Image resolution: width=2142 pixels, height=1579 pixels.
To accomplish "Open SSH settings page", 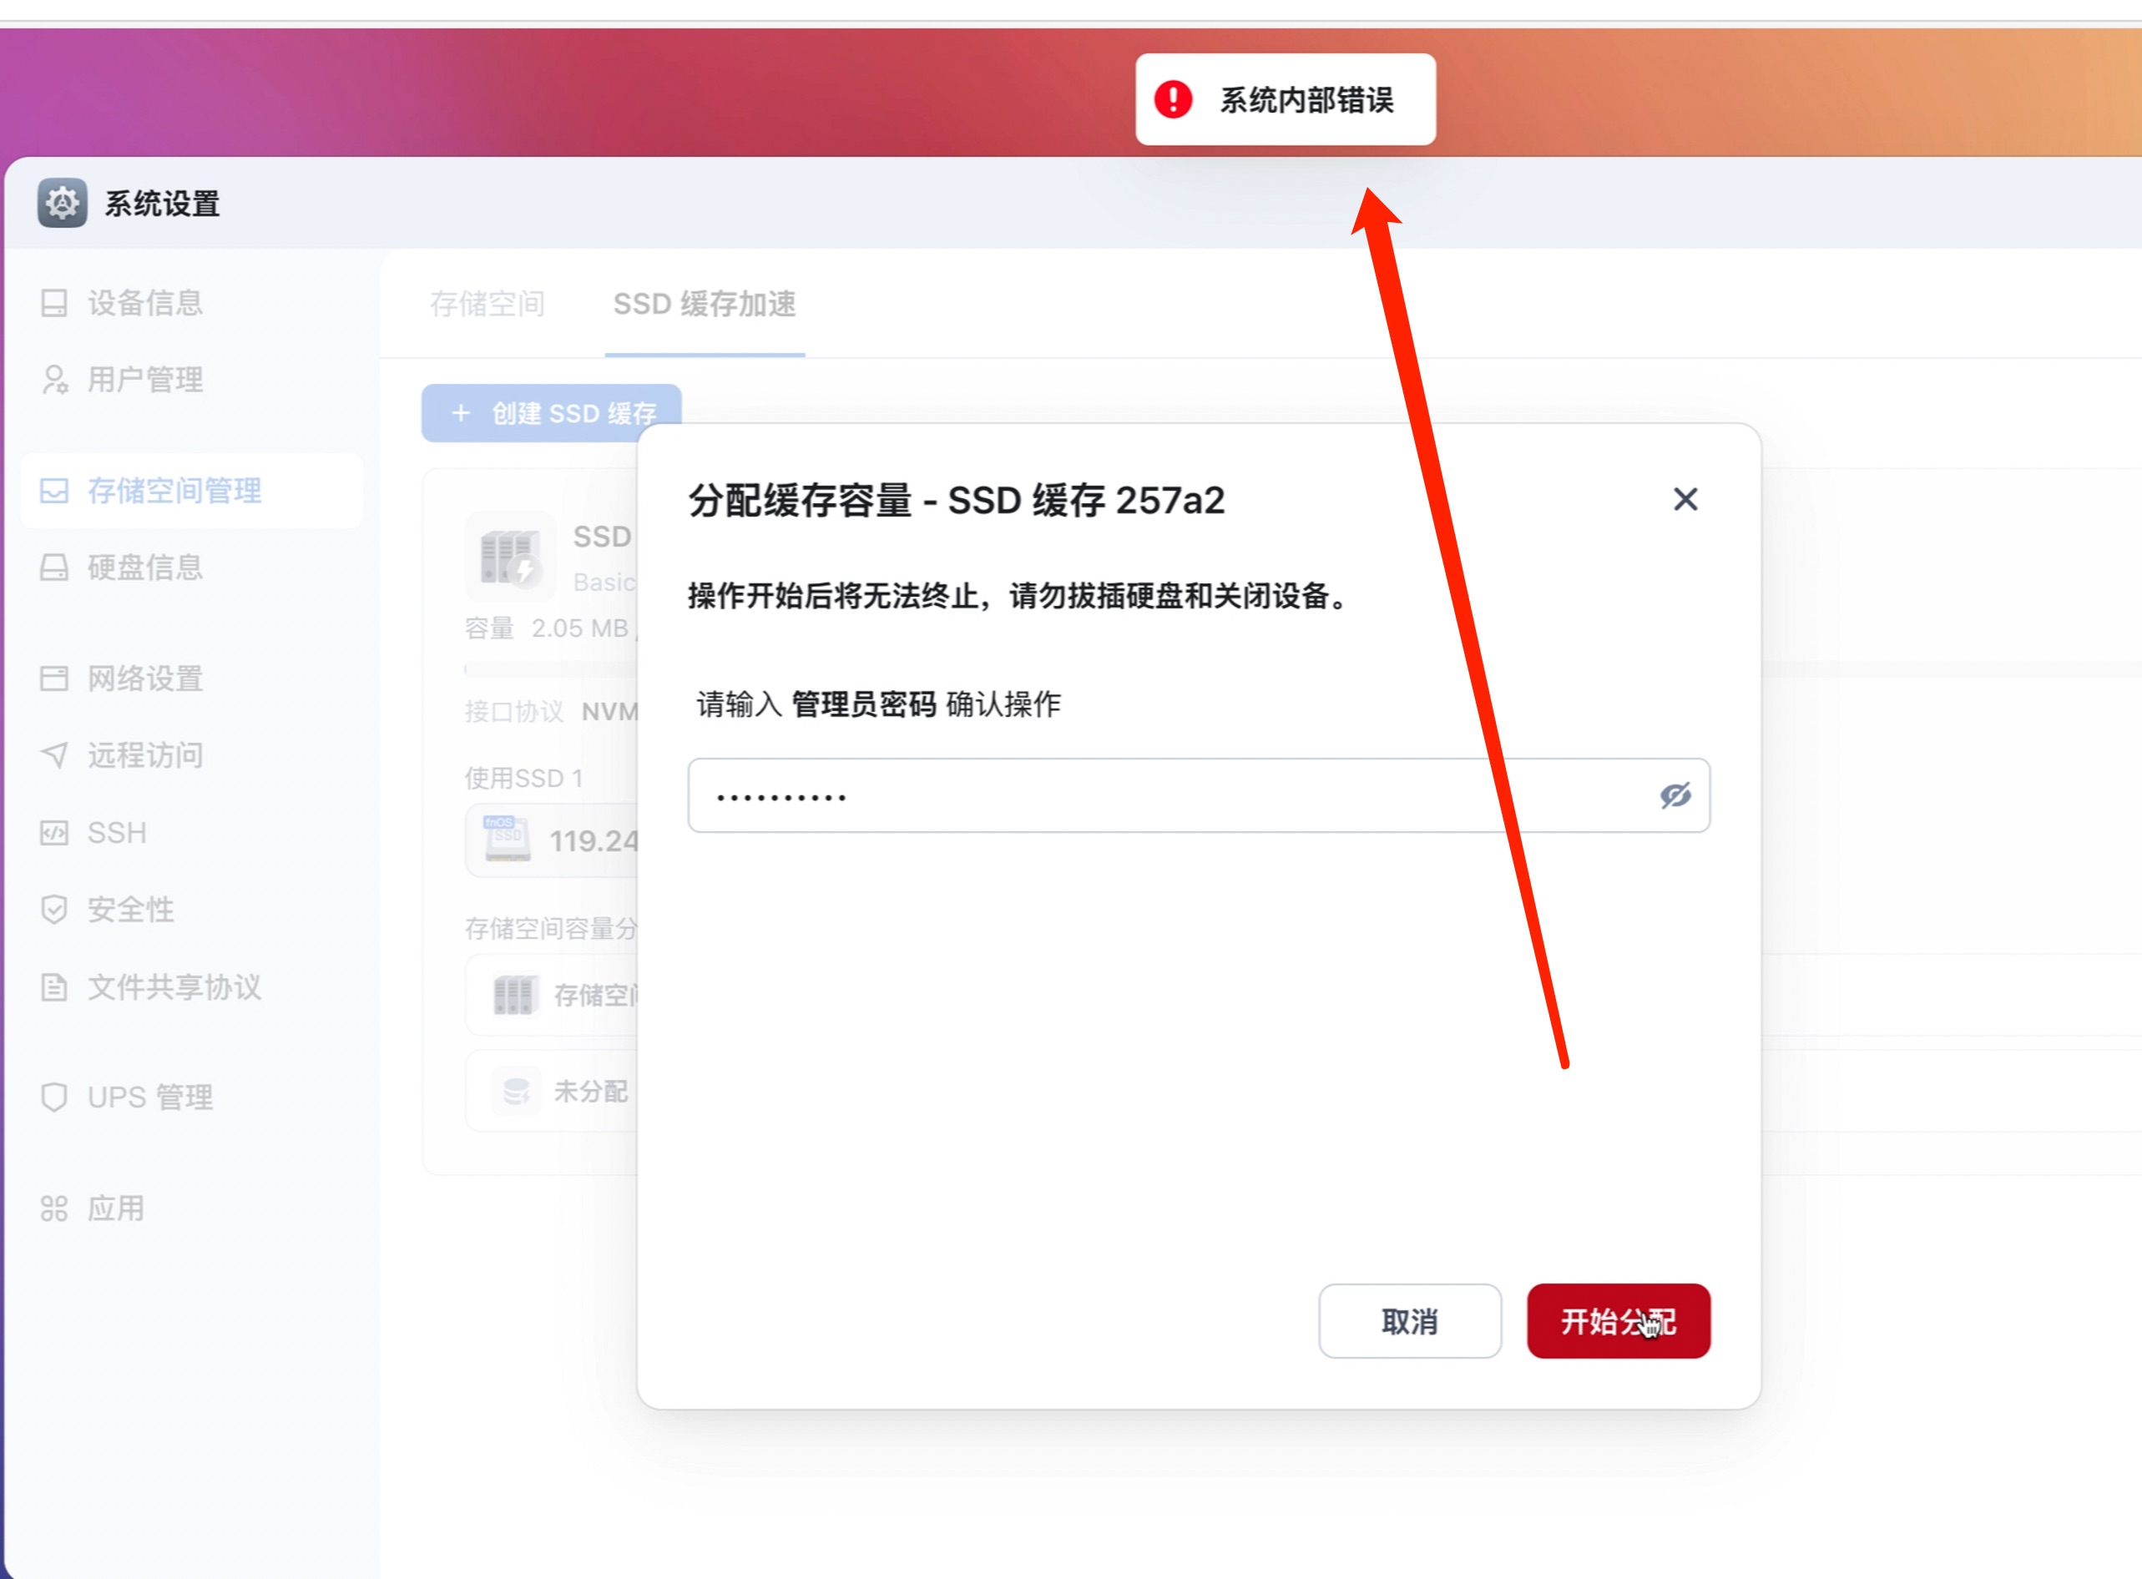I will 117,833.
